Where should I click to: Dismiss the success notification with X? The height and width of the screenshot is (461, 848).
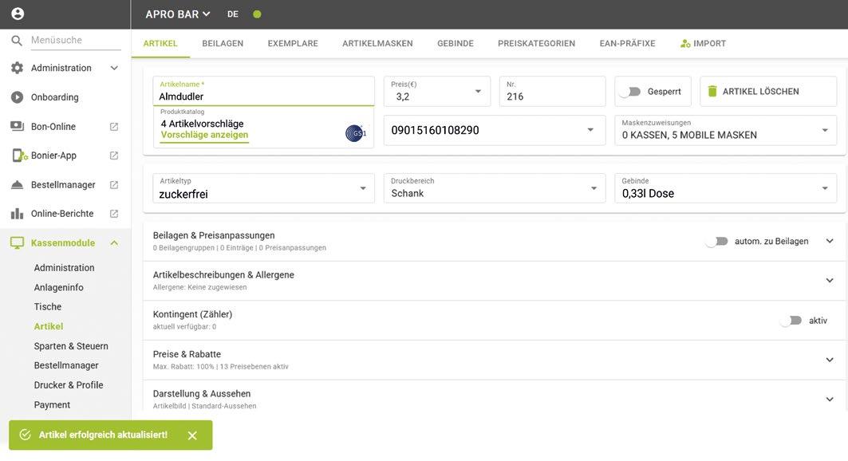[x=192, y=435]
